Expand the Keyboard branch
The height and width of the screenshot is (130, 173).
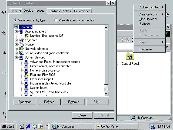[x=16, y=40]
